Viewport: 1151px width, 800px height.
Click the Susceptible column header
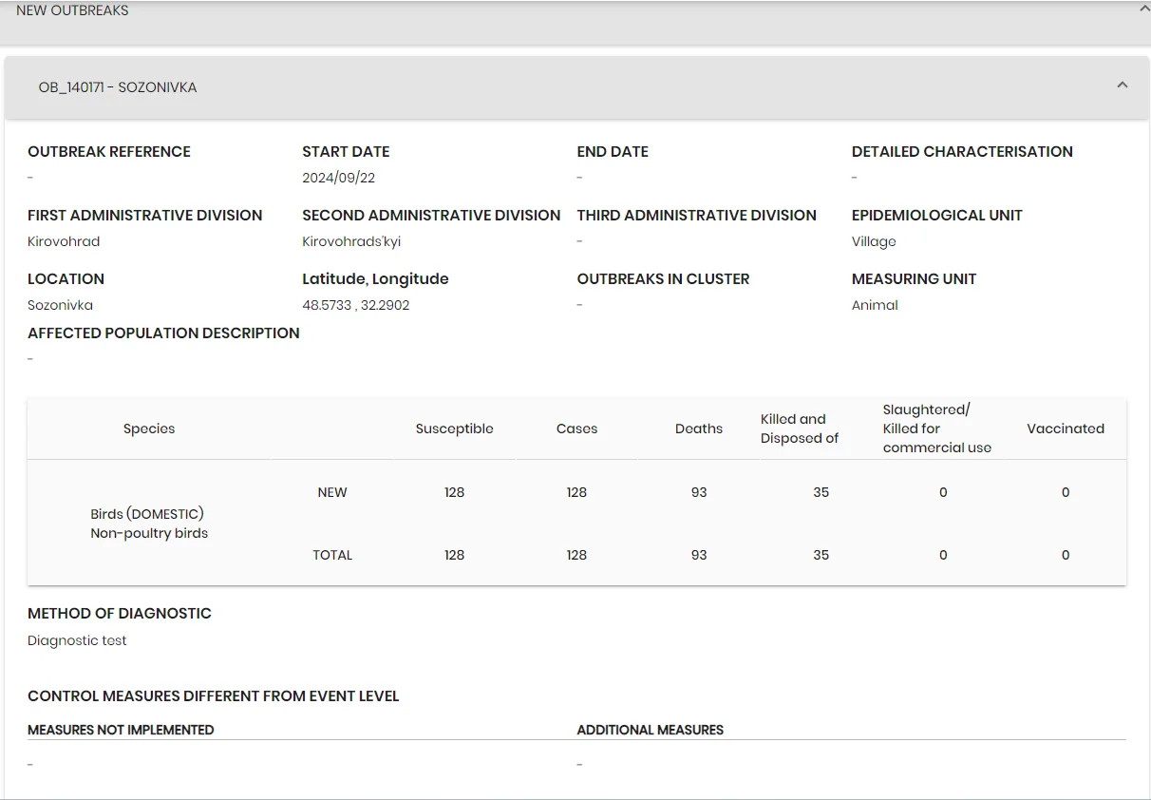pos(454,429)
